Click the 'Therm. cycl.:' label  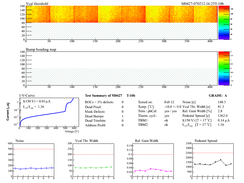[147, 116]
